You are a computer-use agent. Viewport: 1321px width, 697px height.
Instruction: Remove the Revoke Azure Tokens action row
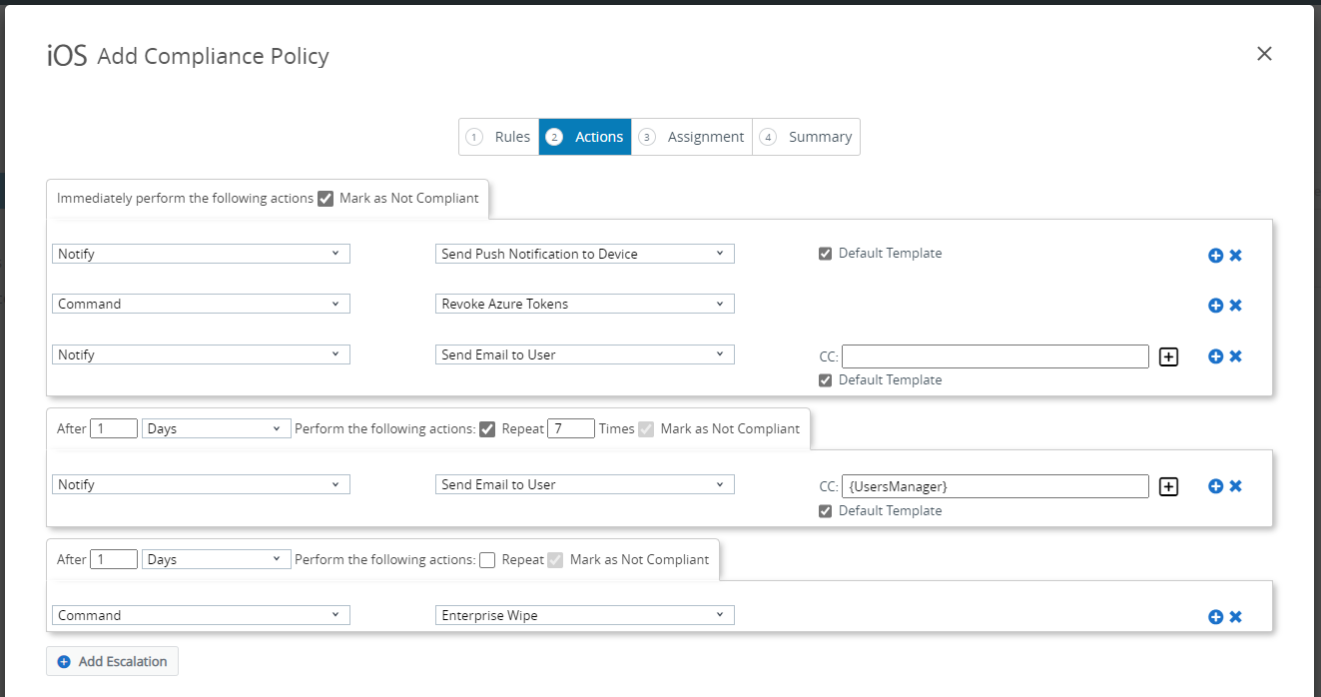click(x=1235, y=306)
